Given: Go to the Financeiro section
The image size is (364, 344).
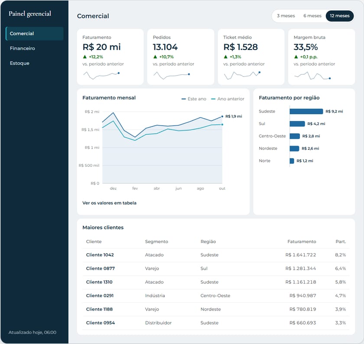Looking at the screenshot, I should pos(35,48).
